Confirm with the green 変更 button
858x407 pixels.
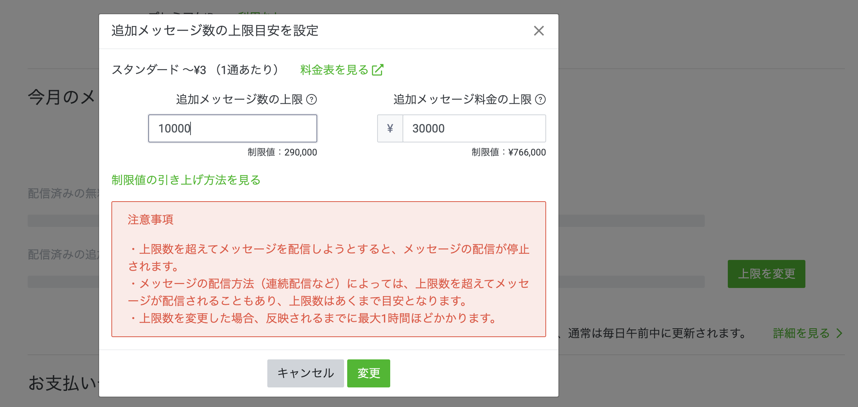369,373
